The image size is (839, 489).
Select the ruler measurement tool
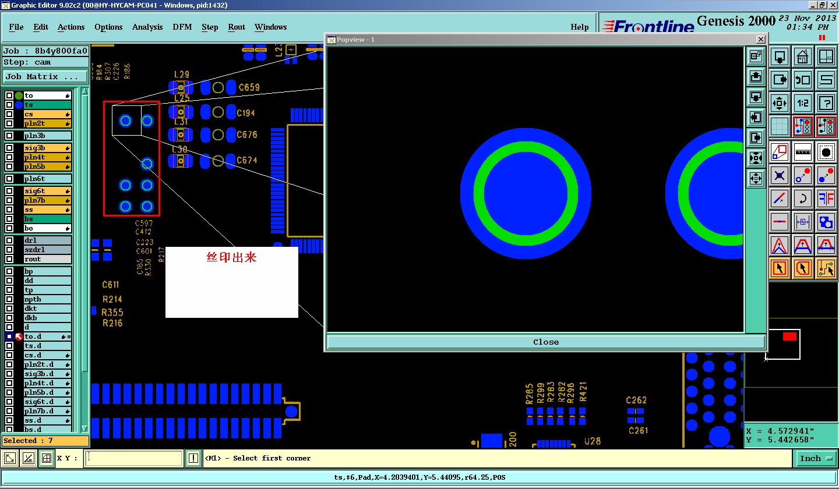(802, 151)
